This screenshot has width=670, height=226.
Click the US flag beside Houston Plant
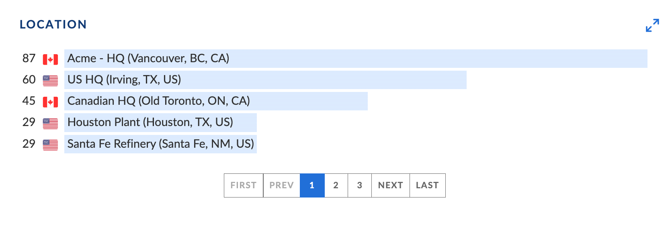(50, 123)
